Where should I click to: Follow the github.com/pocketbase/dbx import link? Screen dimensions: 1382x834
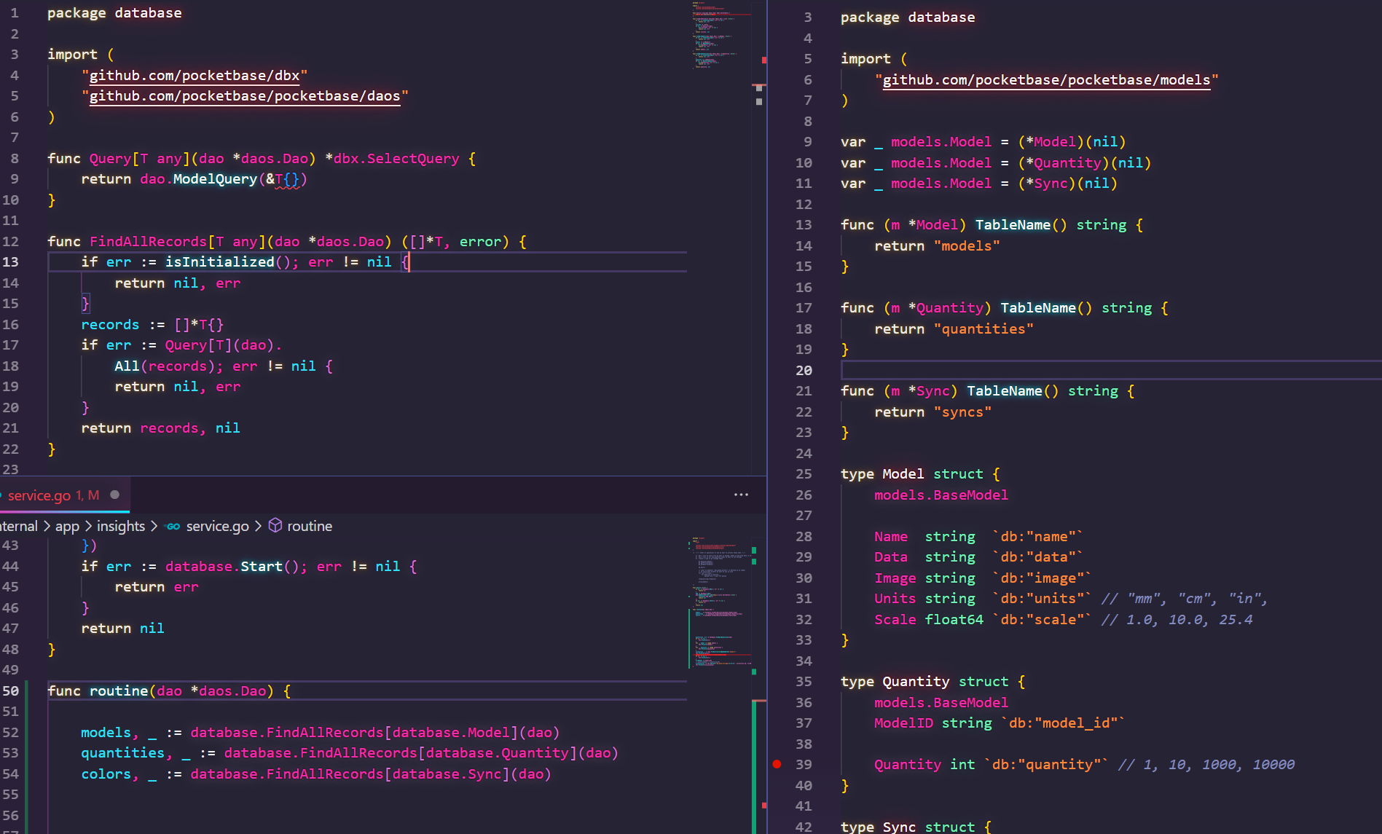[195, 76]
